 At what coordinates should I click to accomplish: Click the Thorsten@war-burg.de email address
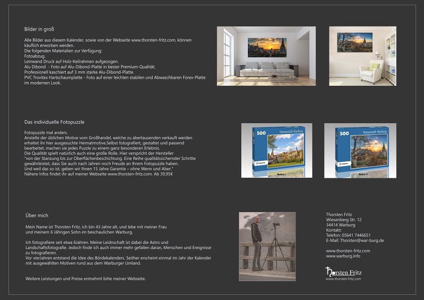point(362,241)
